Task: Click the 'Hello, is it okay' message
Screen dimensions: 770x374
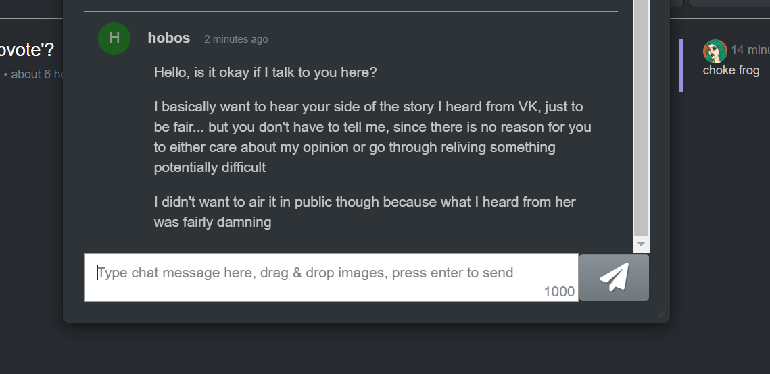Action: tap(265, 72)
